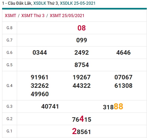Click the G.4 number 61308
This screenshot has height=138, width=147.
tap(123, 86)
